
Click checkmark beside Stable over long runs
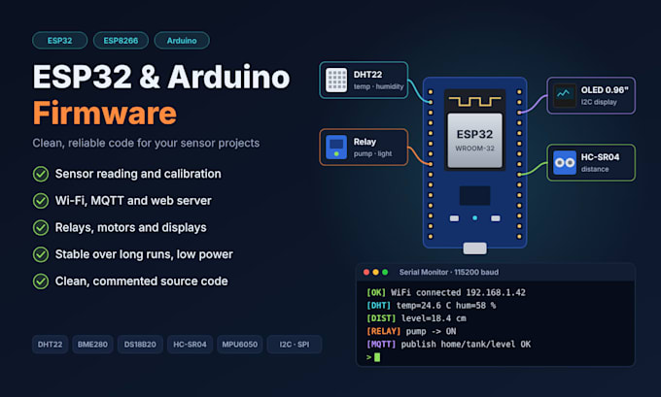[41, 254]
